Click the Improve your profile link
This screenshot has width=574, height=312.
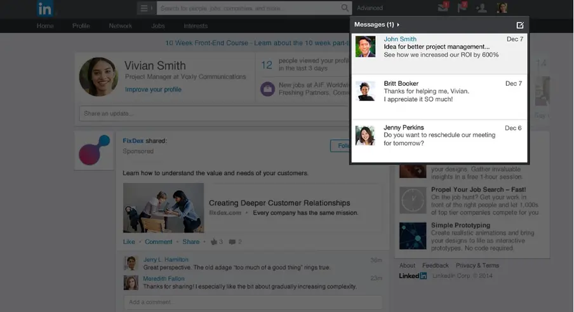[x=153, y=90]
